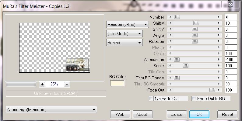Image resolution: width=242 pixels, height=121 pixels.
Task: Click the Number slider right arrow
Action: coord(219,17)
